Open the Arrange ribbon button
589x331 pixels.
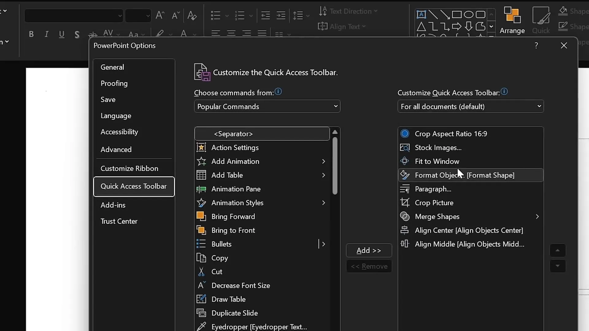tap(512, 20)
